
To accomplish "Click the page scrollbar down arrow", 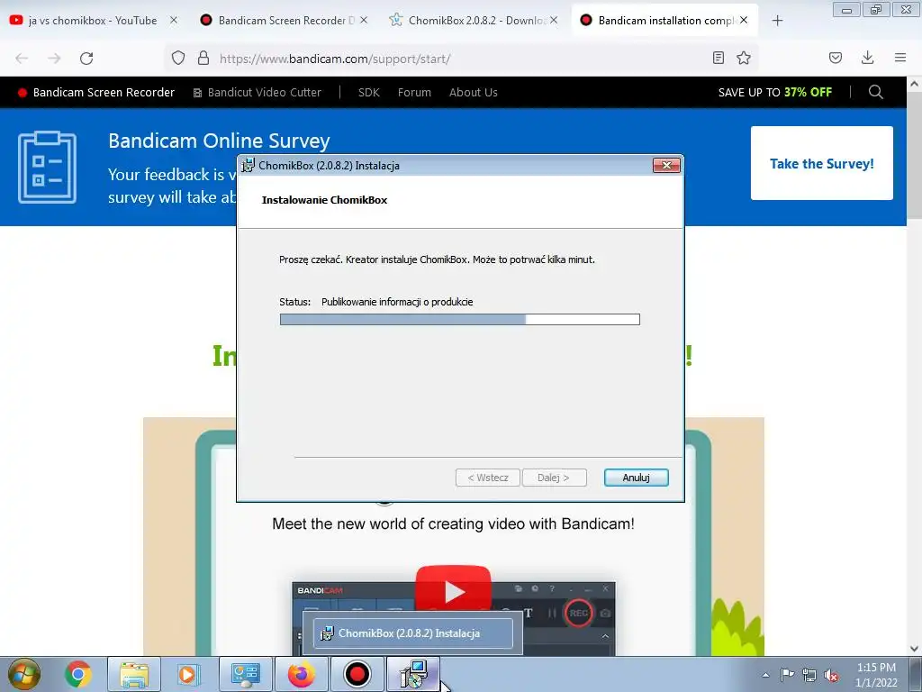I will [x=914, y=649].
